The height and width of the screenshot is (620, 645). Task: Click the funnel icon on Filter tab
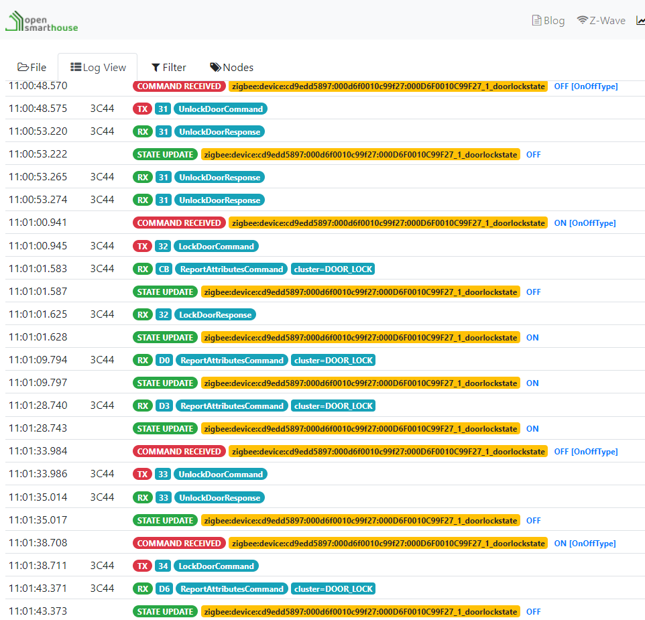[156, 67]
